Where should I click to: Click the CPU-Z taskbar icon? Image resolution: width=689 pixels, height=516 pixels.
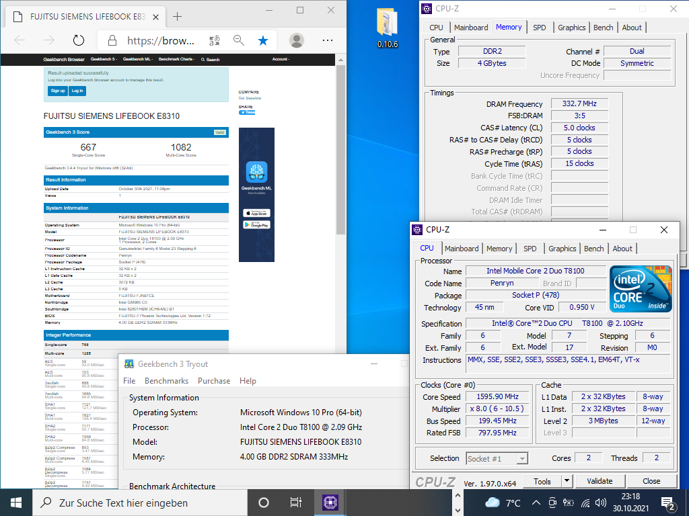coord(330,503)
